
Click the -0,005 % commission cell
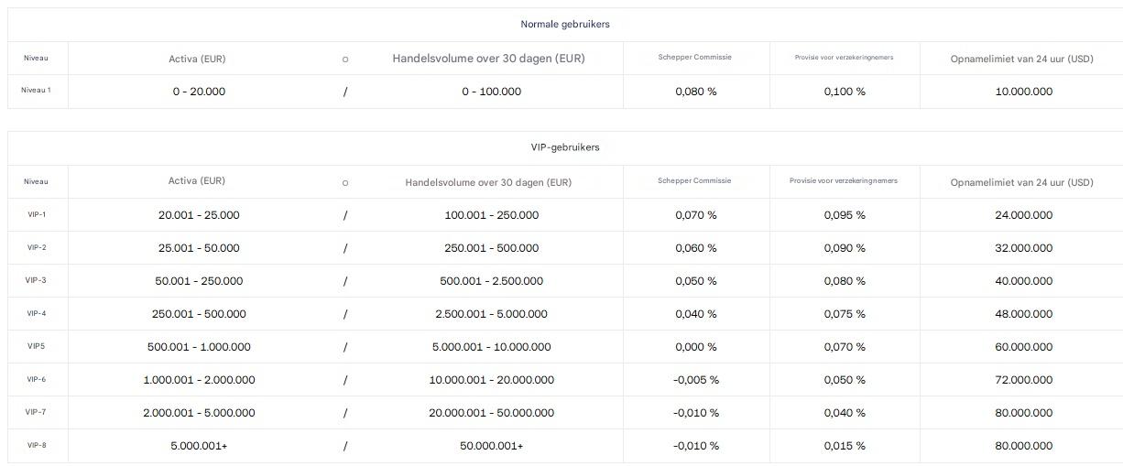tap(695, 380)
